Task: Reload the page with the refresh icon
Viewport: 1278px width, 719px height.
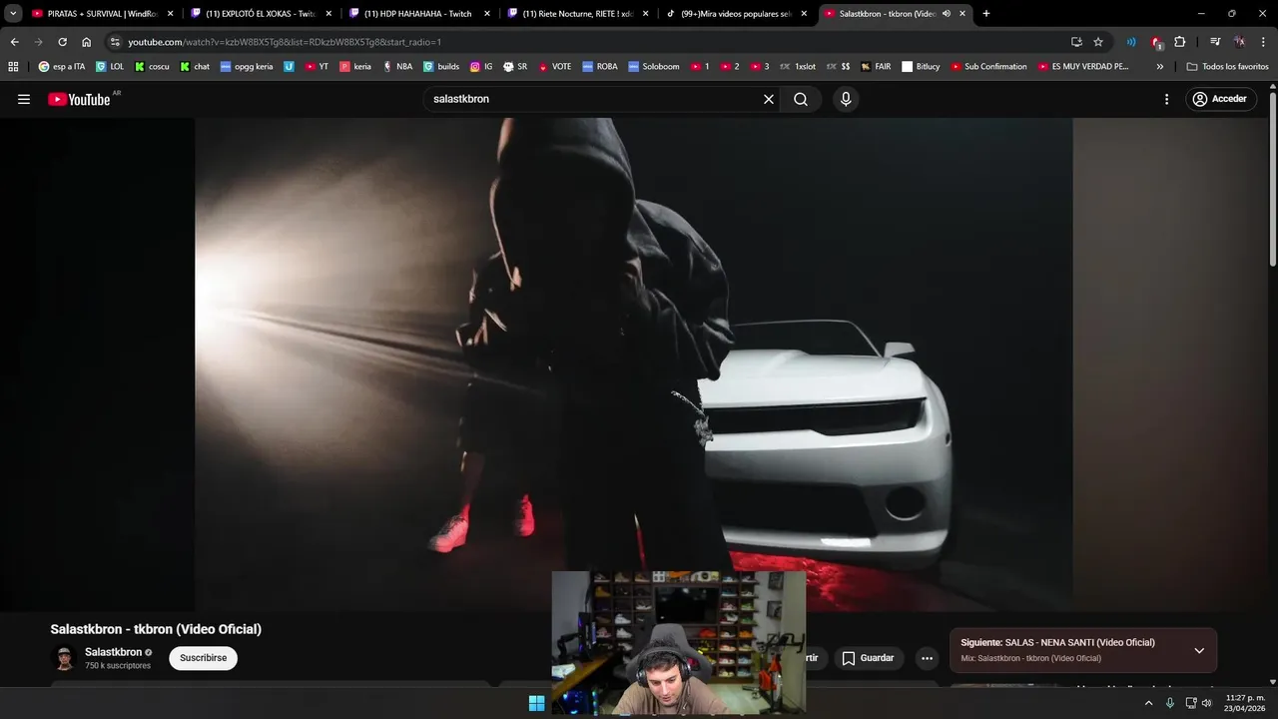Action: [x=62, y=42]
